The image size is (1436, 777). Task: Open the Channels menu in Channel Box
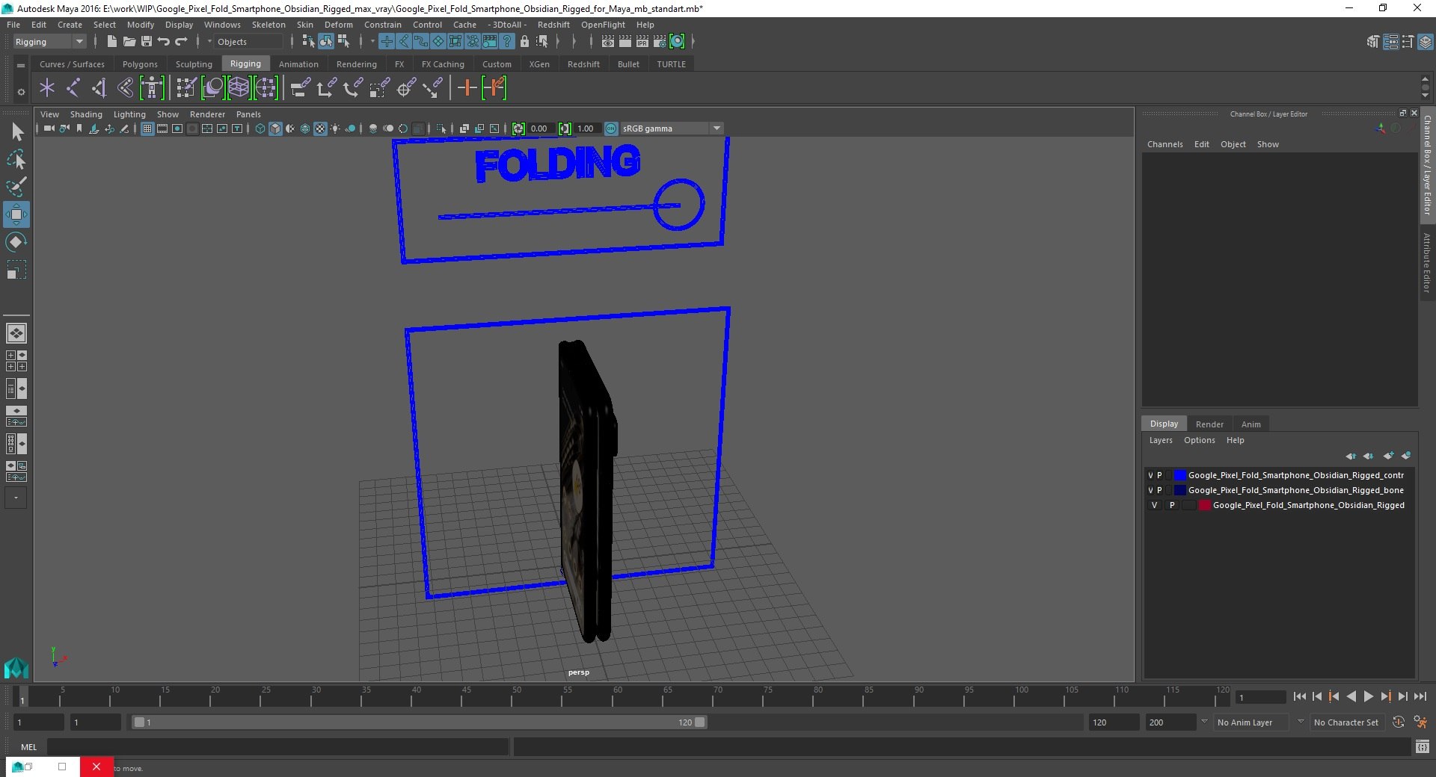pyautogui.click(x=1165, y=144)
